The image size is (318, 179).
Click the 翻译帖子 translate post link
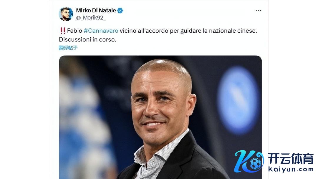68,48
